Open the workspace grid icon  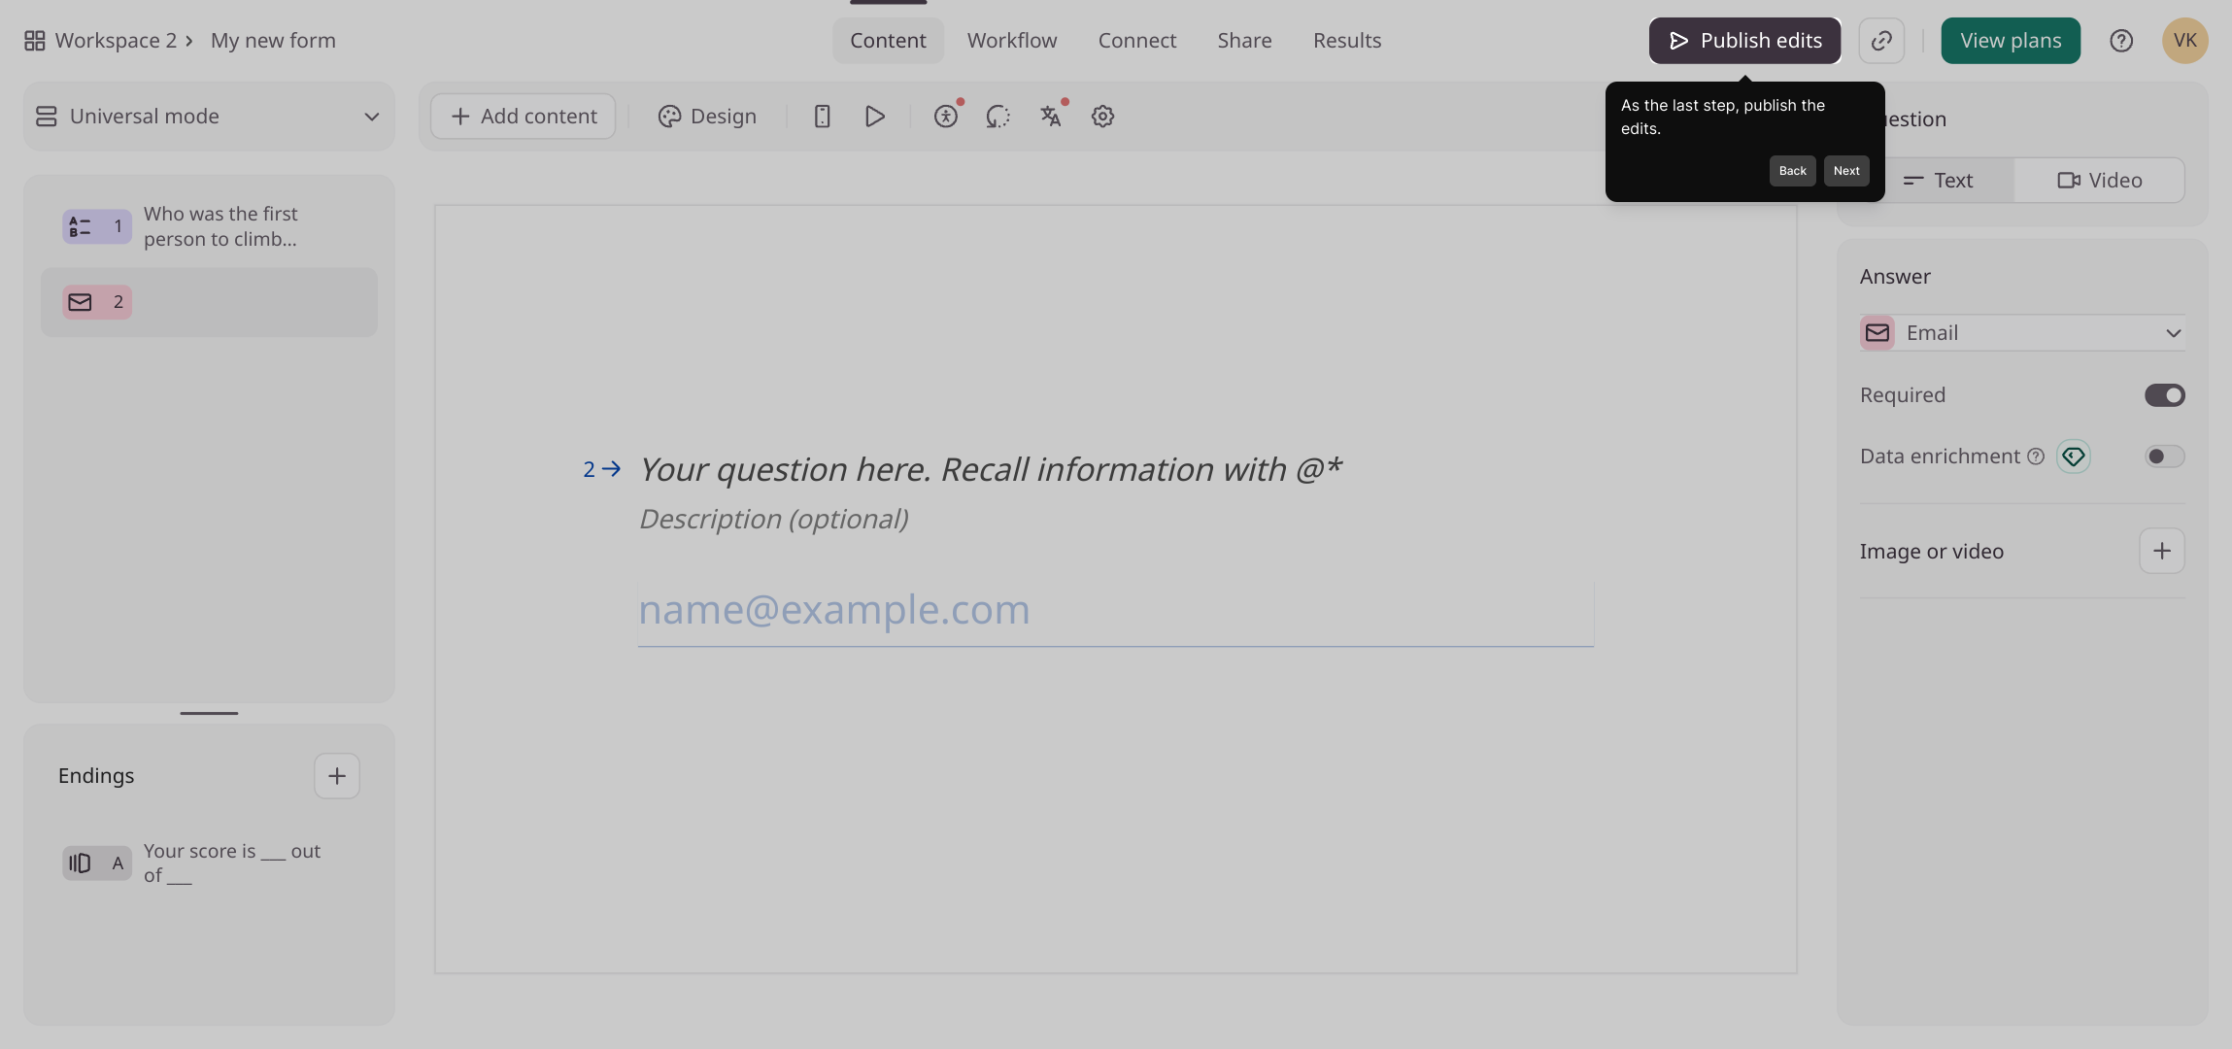click(34, 41)
